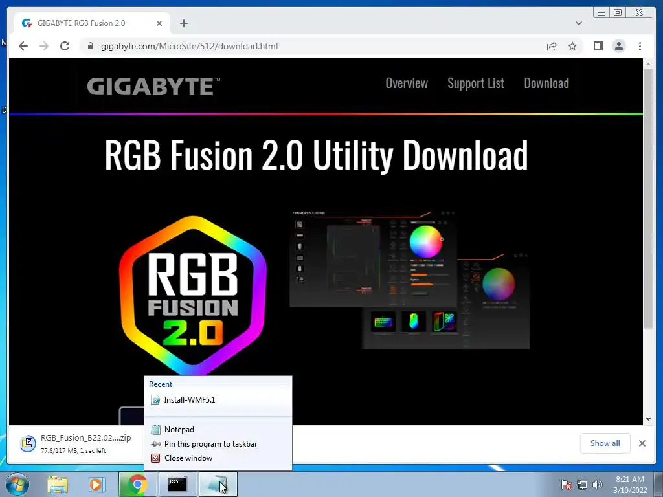Open Action Center flag tray icon
663x497 pixels.
567,484
